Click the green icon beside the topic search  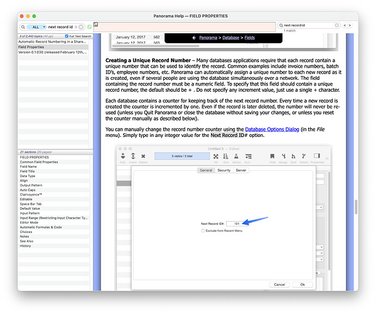pos(89,27)
